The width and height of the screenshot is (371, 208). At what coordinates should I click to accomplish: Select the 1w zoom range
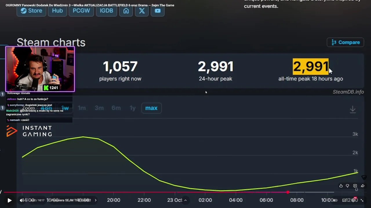tap(65, 108)
